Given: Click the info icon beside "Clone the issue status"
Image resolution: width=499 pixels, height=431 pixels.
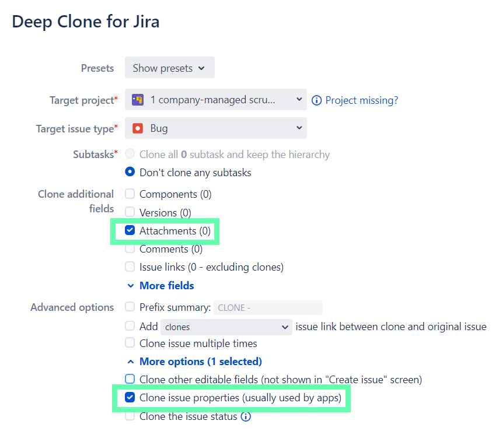Looking at the screenshot, I should (x=246, y=416).
